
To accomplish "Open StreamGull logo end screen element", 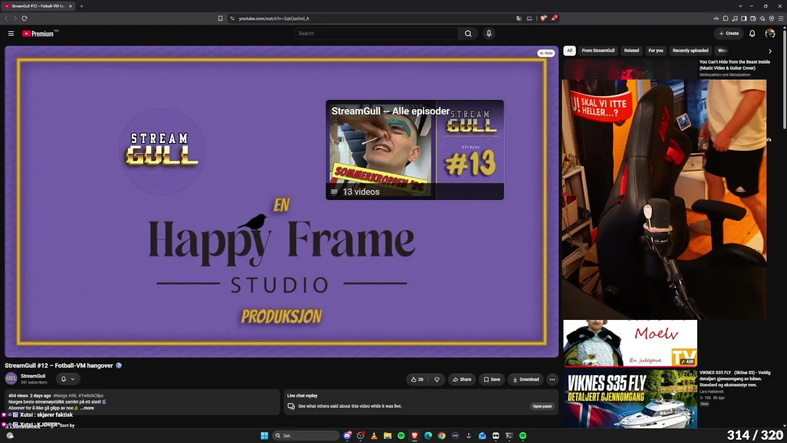I will click(162, 151).
